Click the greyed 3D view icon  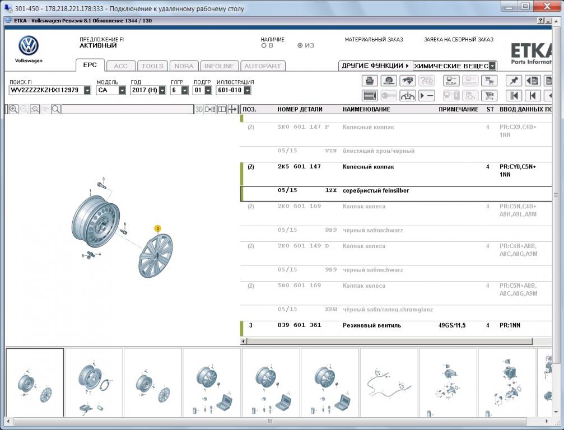(x=199, y=109)
